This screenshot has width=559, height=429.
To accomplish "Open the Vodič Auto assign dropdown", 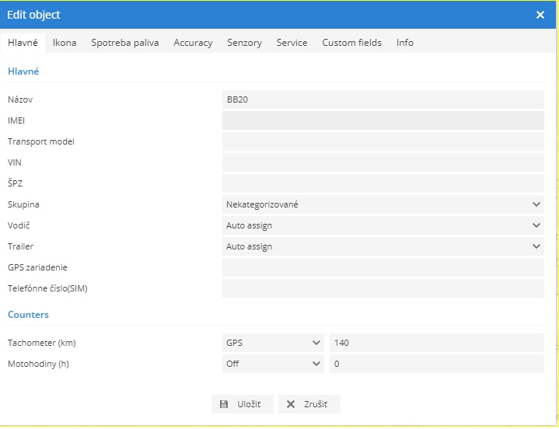I will (383, 225).
